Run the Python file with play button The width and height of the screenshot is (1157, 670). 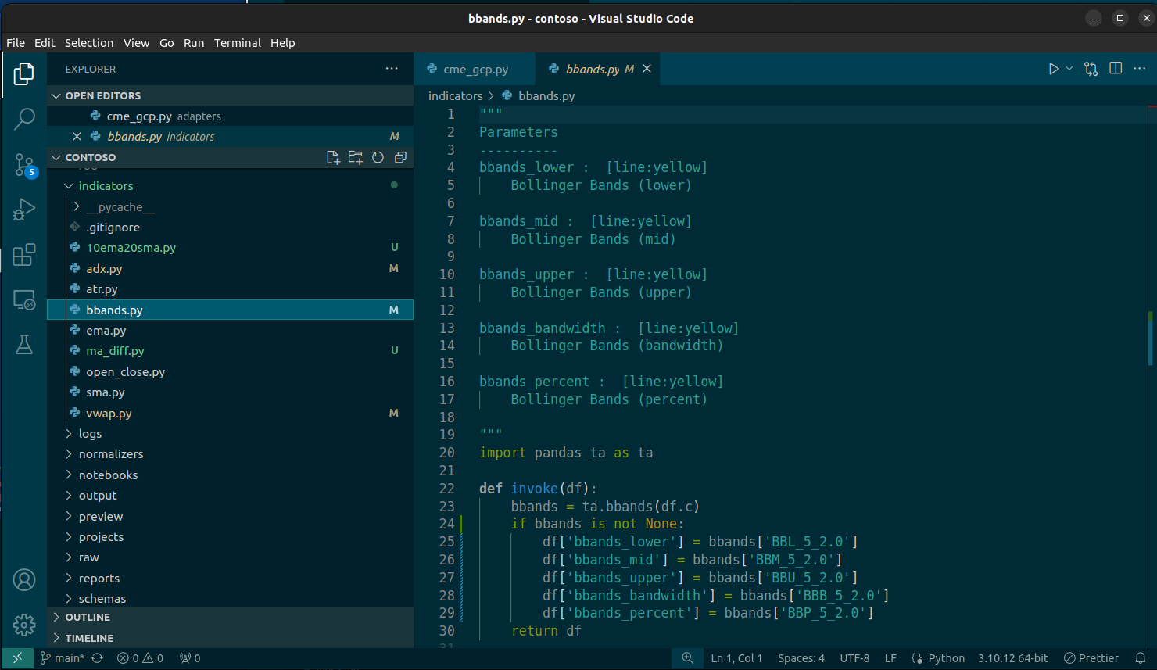click(x=1053, y=69)
